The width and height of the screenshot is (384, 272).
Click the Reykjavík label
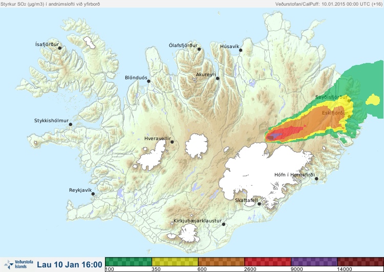pyautogui.click(x=80, y=190)
